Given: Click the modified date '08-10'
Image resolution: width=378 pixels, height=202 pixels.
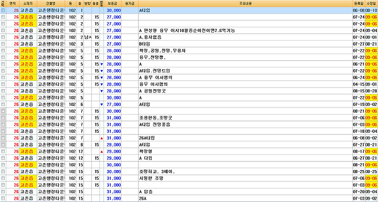Looking at the screenshot, I should (x=371, y=10).
